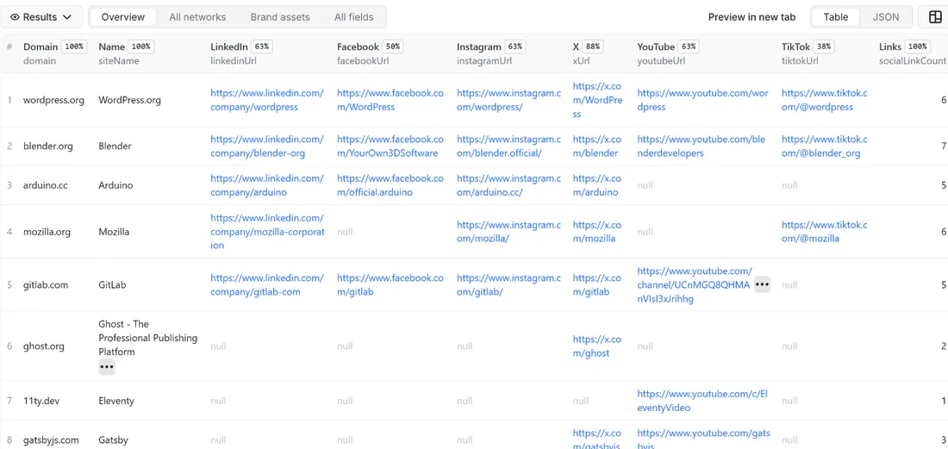The image size is (948, 449).
Task: Open the blenderdevelopers YouTube link
Action: [x=702, y=147]
